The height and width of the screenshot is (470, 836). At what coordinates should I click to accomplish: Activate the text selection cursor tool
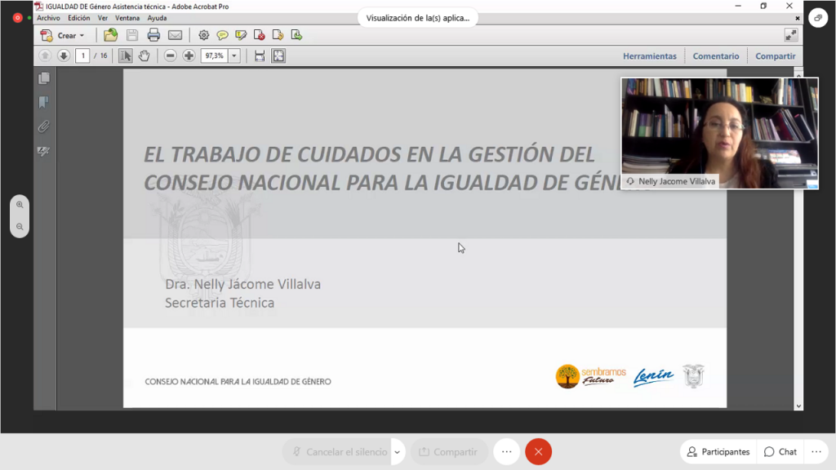pos(125,55)
